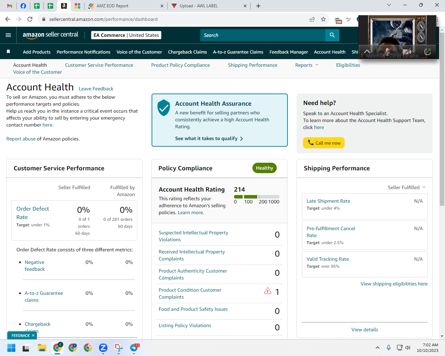Viewport: 445px width, 356px height.
Task: Click the microphone icon in system tray
Action: (x=389, y=348)
